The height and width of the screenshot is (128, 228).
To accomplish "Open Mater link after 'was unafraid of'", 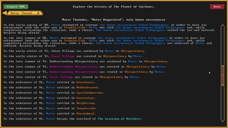I will [x=200, y=43].
